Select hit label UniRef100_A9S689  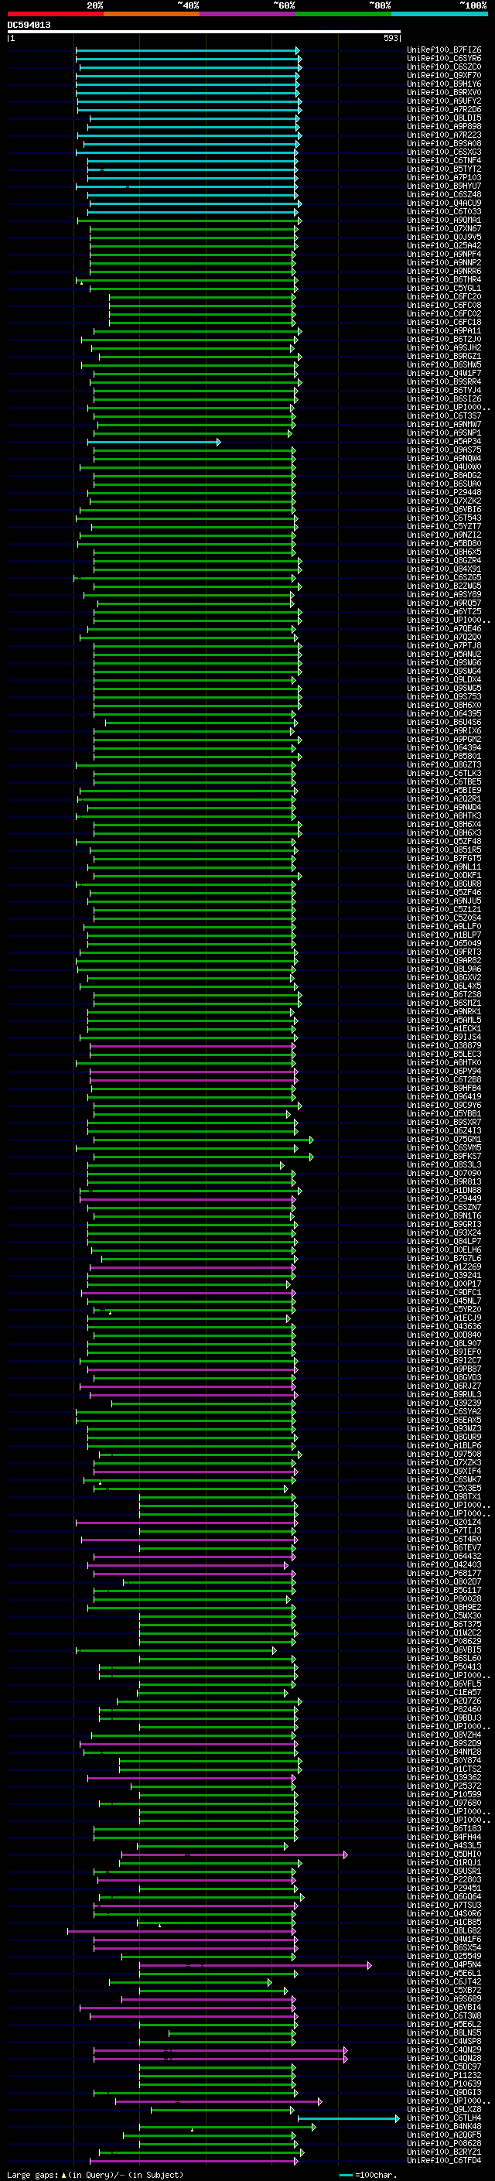pyautogui.click(x=444, y=1999)
